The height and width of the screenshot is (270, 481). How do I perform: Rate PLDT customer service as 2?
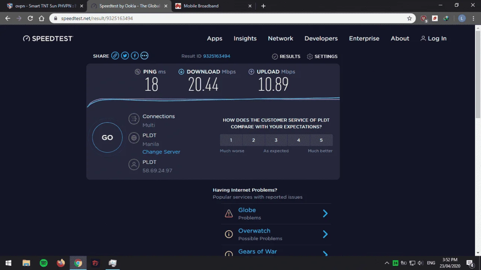coord(254,140)
